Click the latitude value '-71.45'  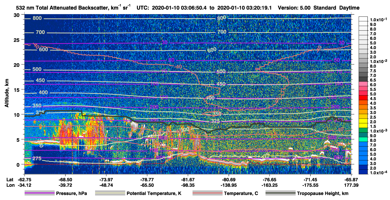(x=310, y=179)
